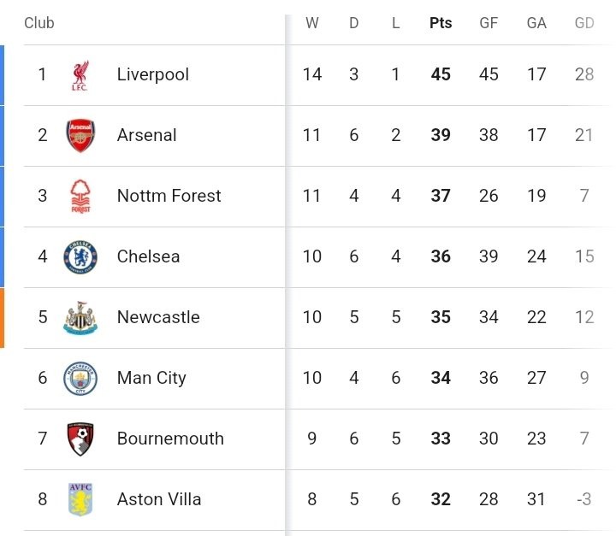Click the Arsenal club crest icon
The width and height of the screenshot is (616, 536).
pos(80,136)
